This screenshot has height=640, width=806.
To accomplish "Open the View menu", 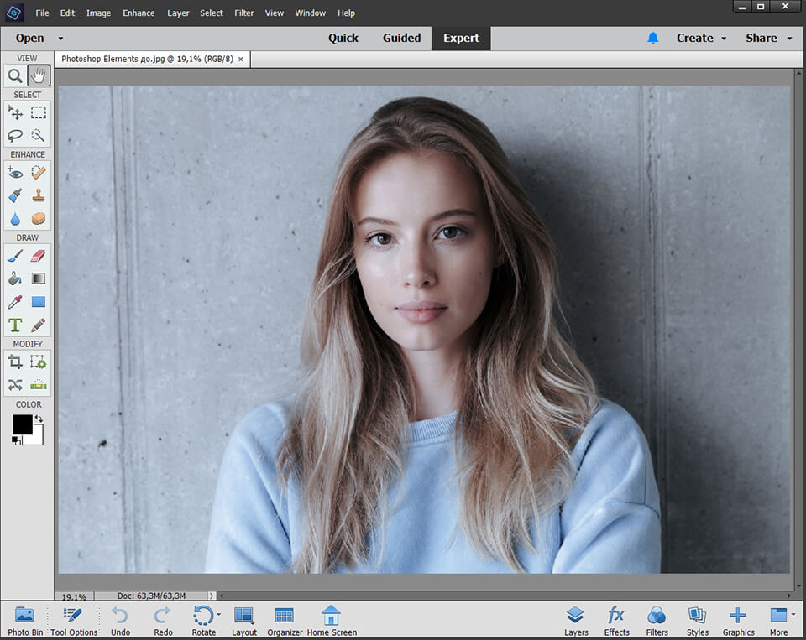I will (x=275, y=13).
